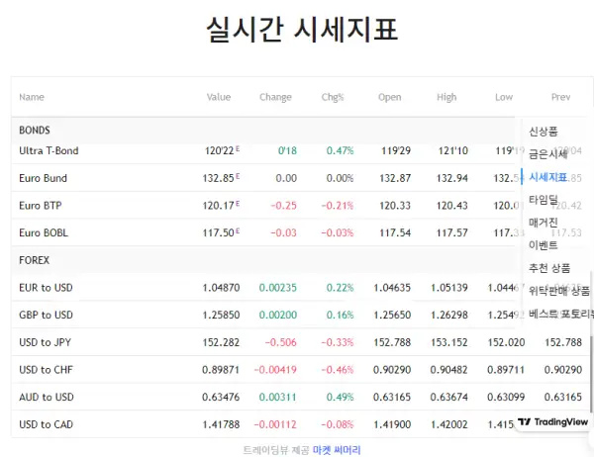Screen dimensions: 594x457
Task: Click USD to CAD value 1.41788
Action: [x=221, y=424]
